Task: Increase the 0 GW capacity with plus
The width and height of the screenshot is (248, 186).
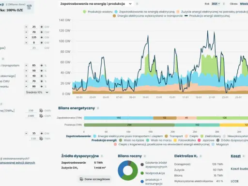Action: click(42, 43)
